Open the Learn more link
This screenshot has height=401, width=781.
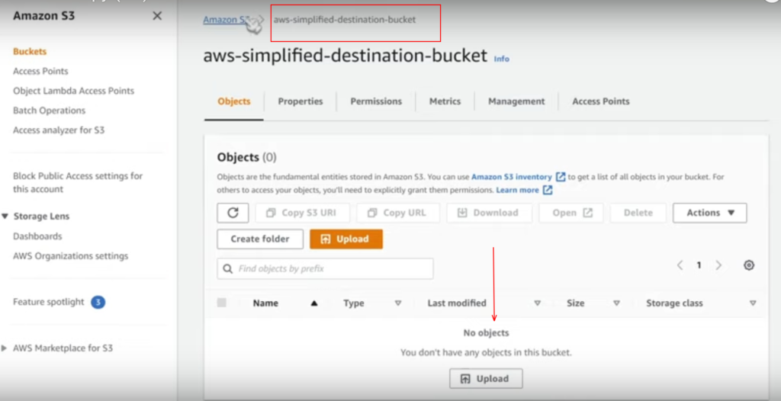518,190
